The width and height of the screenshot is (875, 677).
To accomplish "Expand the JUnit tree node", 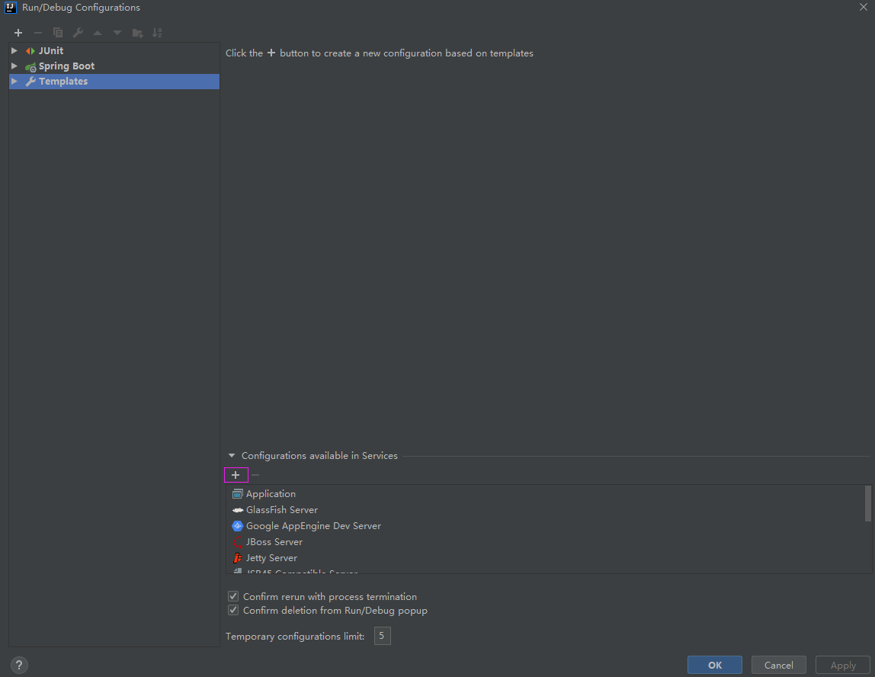I will pyautogui.click(x=13, y=50).
